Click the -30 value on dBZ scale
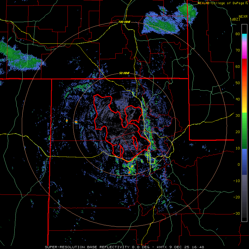 tap(237, 213)
